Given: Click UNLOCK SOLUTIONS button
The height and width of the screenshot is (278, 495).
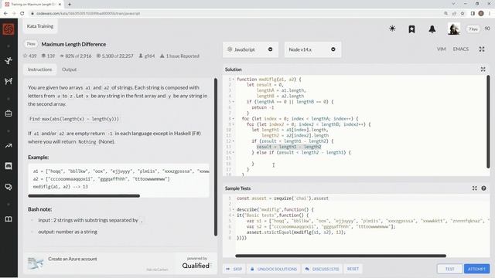Looking at the screenshot, I should pos(274,269).
